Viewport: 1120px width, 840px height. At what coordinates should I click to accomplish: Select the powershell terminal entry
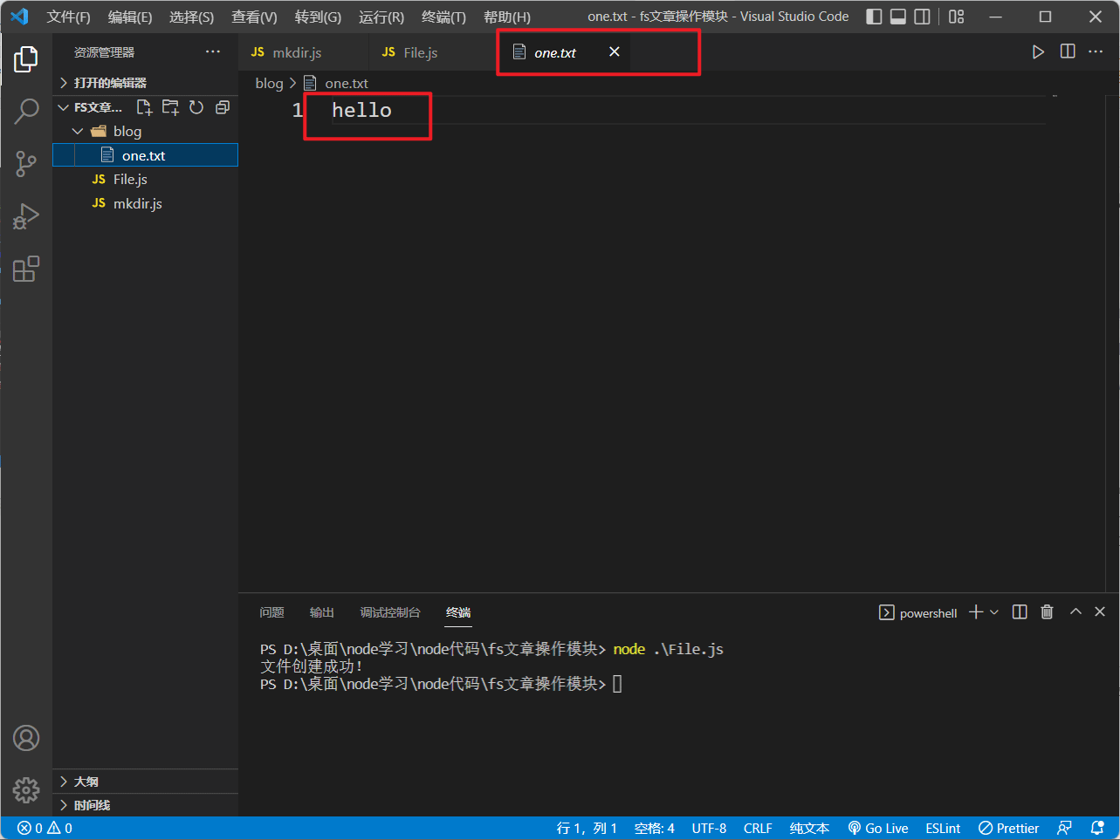pyautogui.click(x=918, y=613)
